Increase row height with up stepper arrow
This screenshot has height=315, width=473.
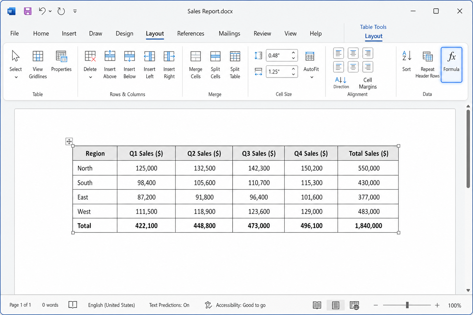(x=293, y=53)
